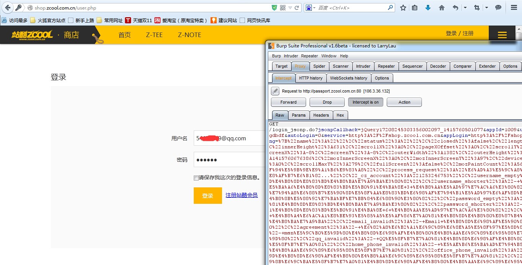Switch to the Target tab
The width and height of the screenshot is (522, 265).
click(x=282, y=66)
